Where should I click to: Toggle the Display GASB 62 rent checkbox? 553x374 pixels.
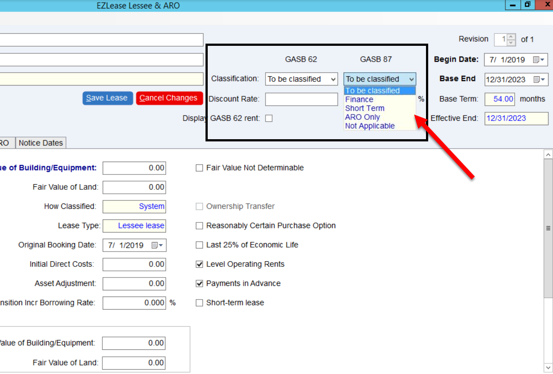(269, 118)
